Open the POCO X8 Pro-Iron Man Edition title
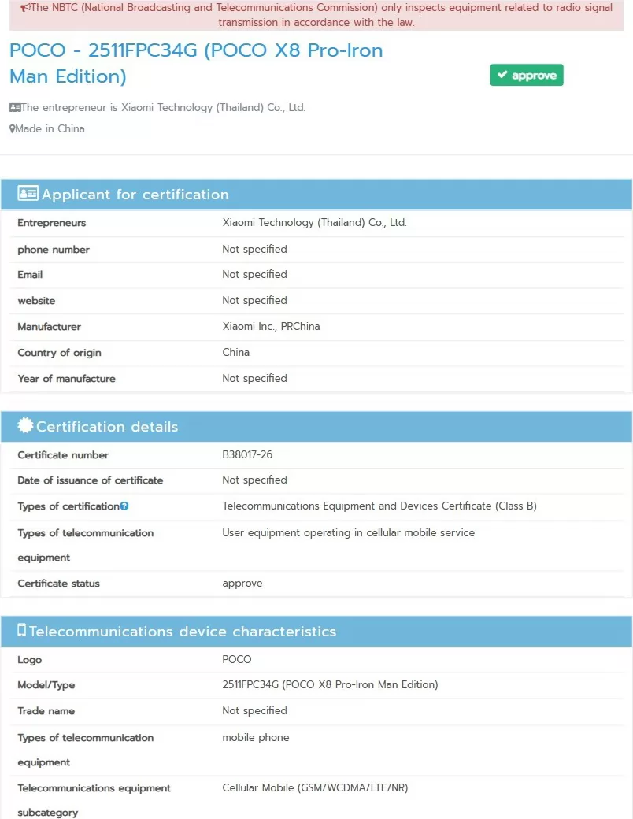 pos(196,63)
